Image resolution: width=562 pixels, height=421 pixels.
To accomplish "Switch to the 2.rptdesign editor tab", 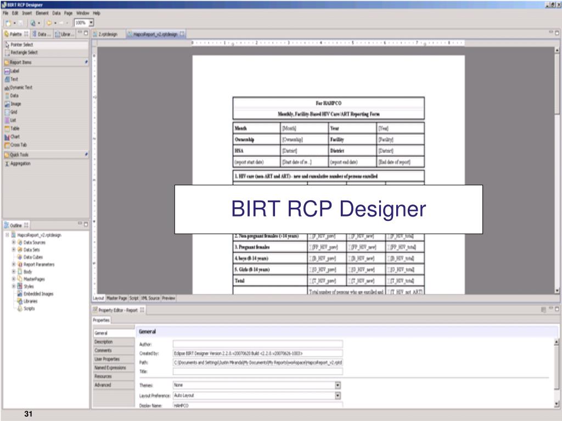I will (105, 34).
